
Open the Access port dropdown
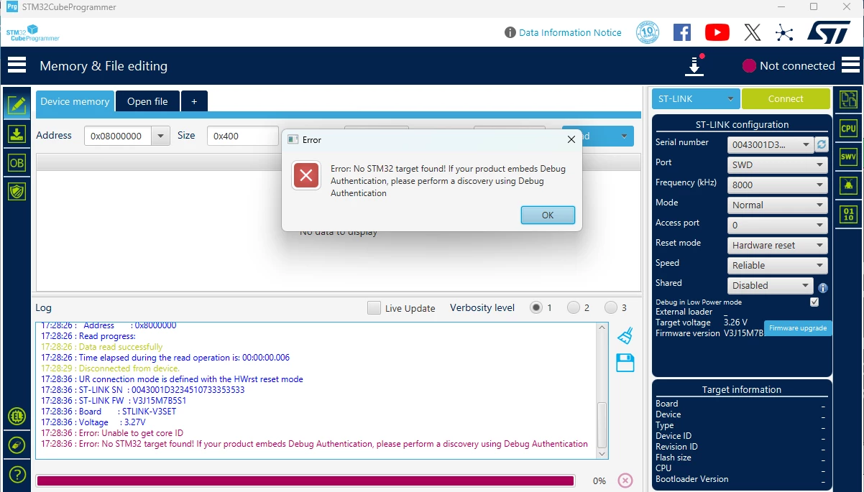click(x=777, y=225)
